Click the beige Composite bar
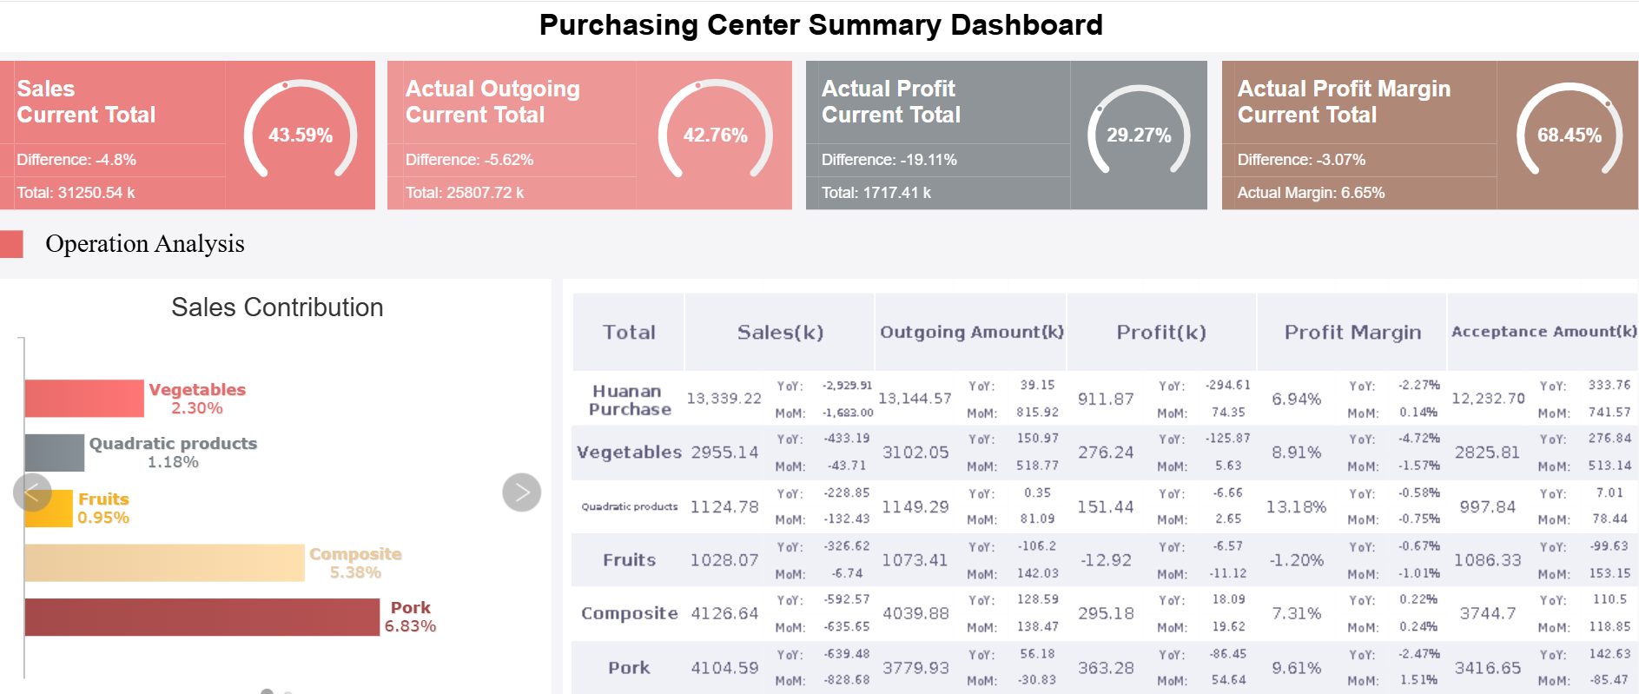 pyautogui.click(x=164, y=563)
